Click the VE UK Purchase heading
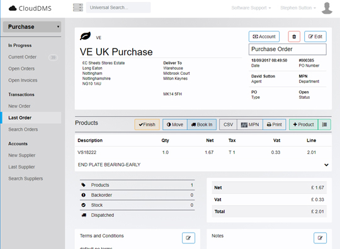Screen dimensions: 340x249 click(116, 52)
